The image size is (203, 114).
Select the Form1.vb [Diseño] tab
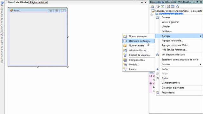[x=18, y=2]
